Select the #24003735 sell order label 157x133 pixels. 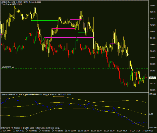8,67
